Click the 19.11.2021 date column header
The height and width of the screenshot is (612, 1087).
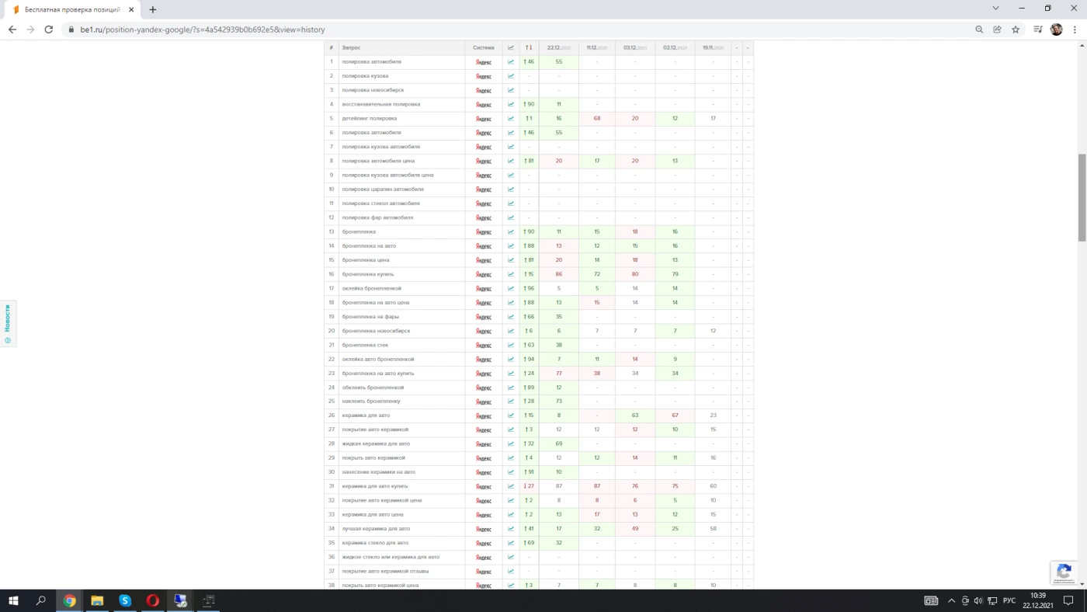(x=713, y=48)
